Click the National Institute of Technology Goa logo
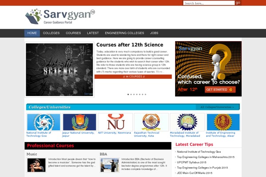The width and height of the screenshot is (266, 177). pos(43,122)
